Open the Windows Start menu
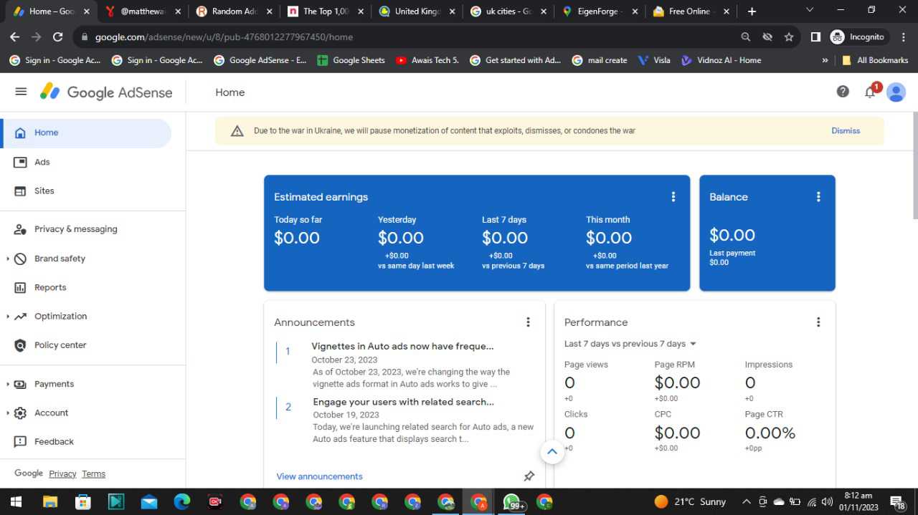Screen dimensions: 918x515 click(15, 501)
